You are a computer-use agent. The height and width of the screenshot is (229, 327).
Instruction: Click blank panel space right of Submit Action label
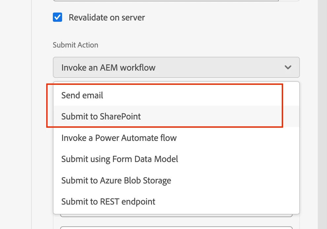click(x=198, y=45)
